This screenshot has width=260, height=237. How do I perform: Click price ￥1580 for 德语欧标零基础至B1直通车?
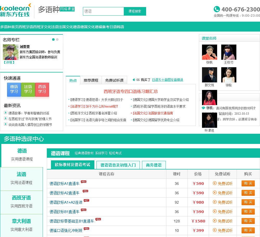coord(198,221)
